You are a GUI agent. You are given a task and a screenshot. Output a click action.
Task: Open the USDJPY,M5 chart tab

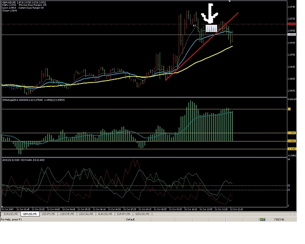(48, 214)
